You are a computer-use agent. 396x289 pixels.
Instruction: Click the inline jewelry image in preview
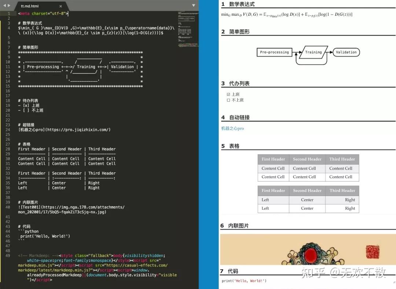coord(307,249)
